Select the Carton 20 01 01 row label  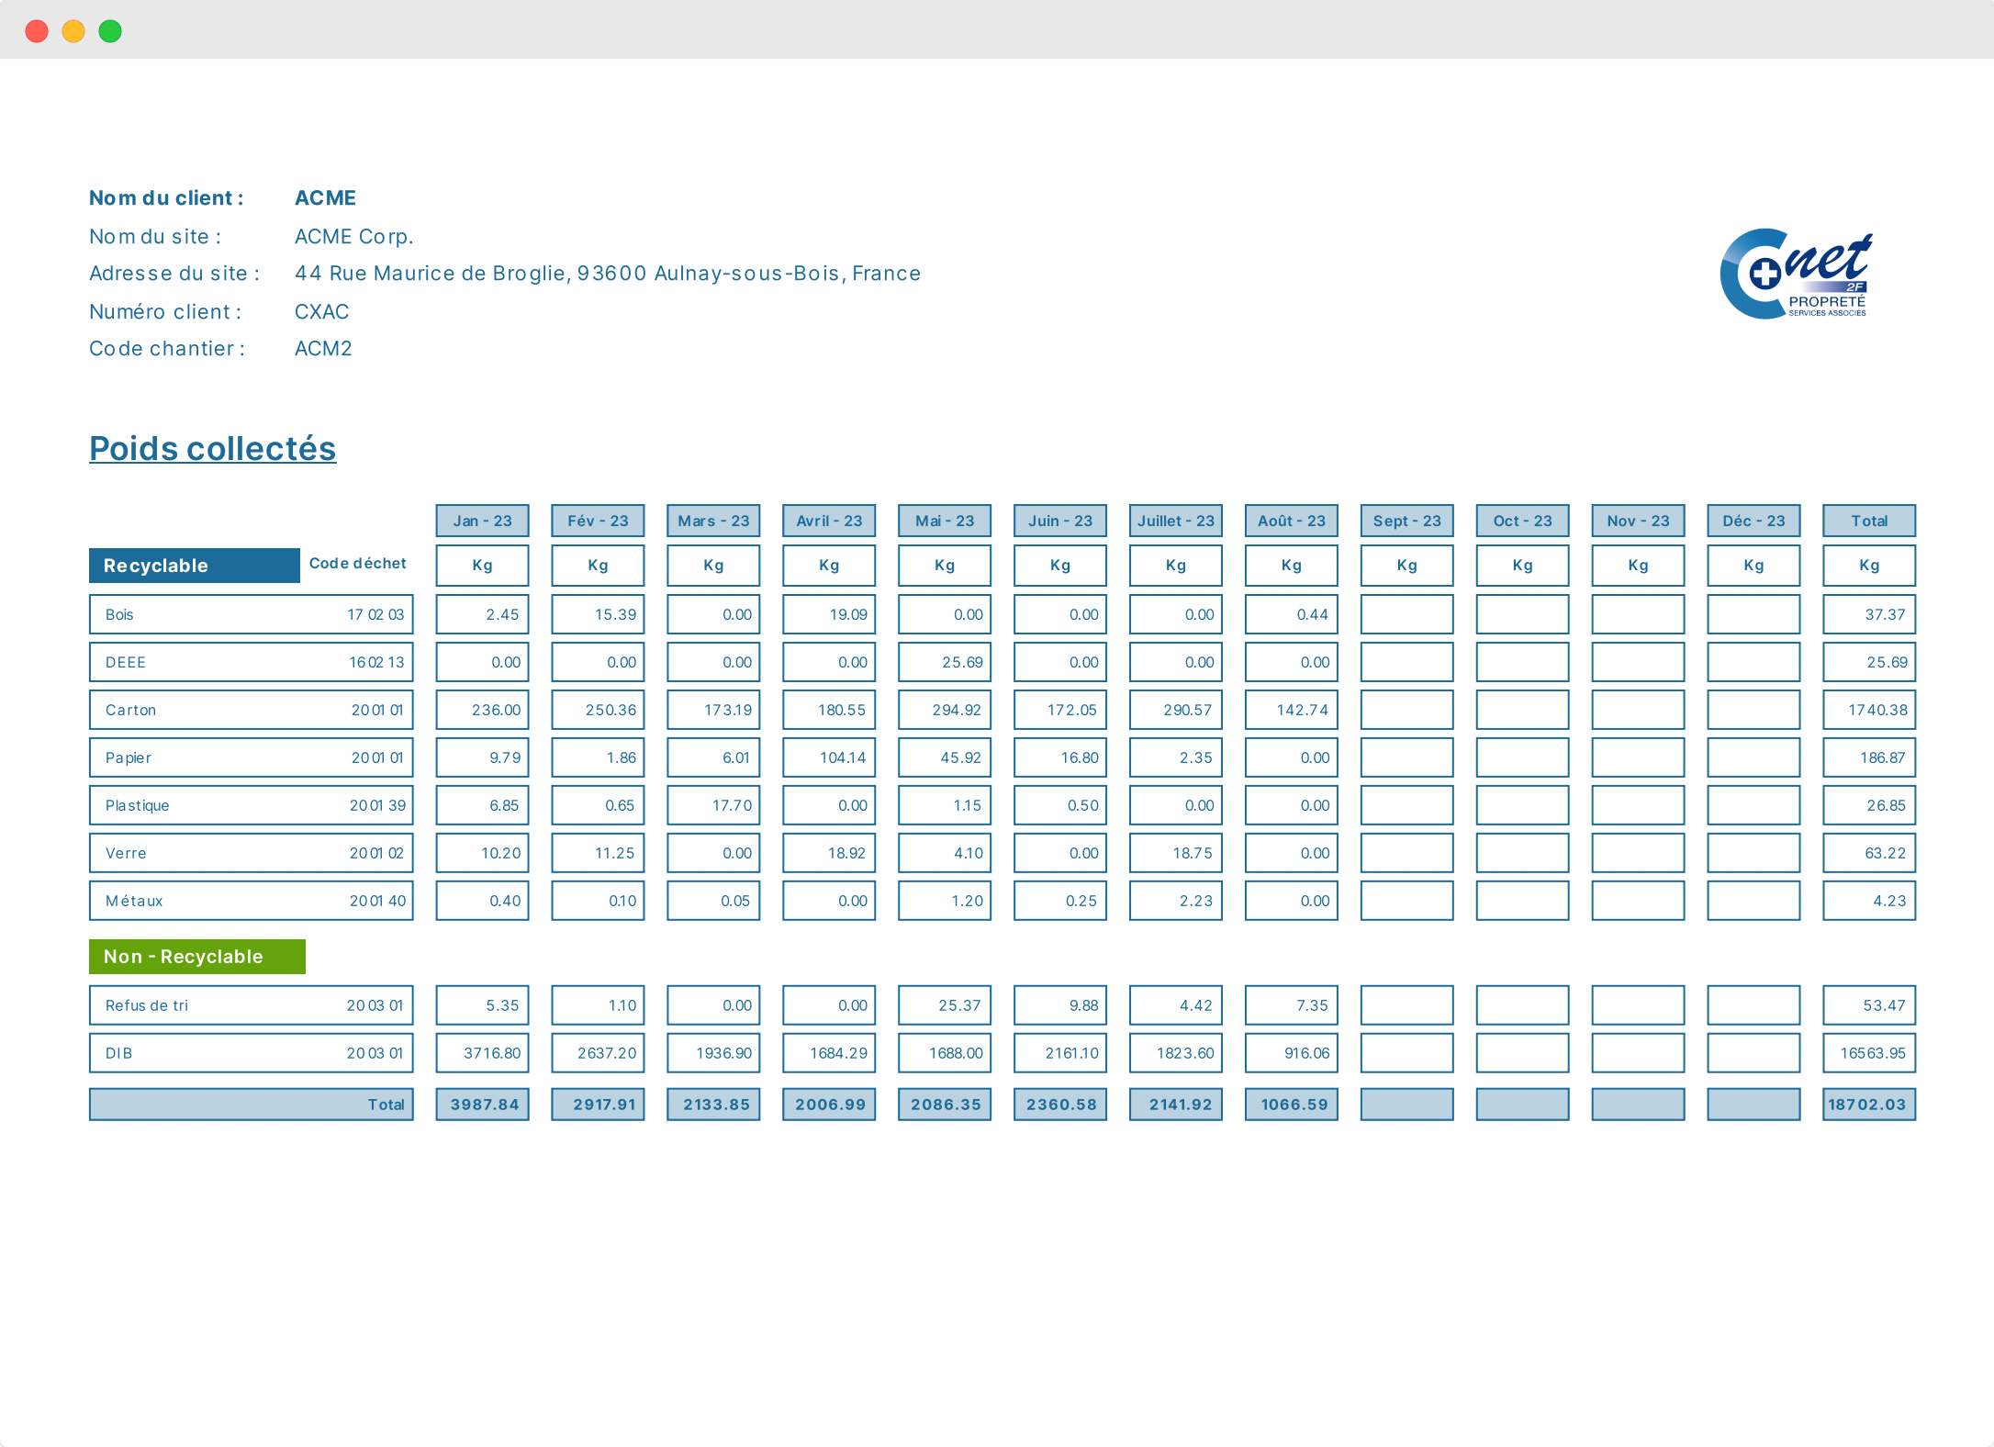click(x=251, y=710)
